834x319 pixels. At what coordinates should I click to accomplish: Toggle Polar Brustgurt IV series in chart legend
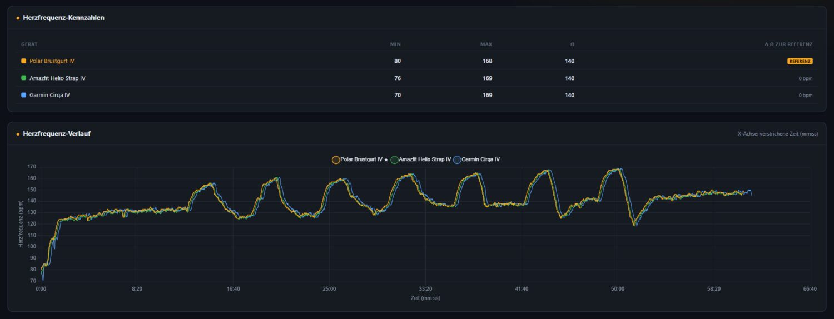point(360,159)
